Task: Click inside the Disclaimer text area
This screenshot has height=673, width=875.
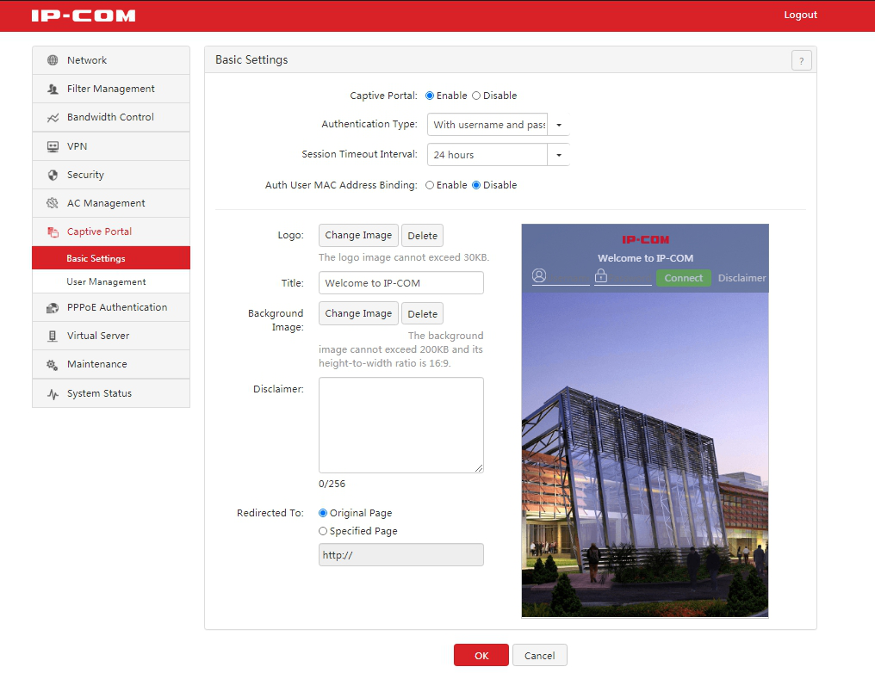Action: (x=401, y=425)
